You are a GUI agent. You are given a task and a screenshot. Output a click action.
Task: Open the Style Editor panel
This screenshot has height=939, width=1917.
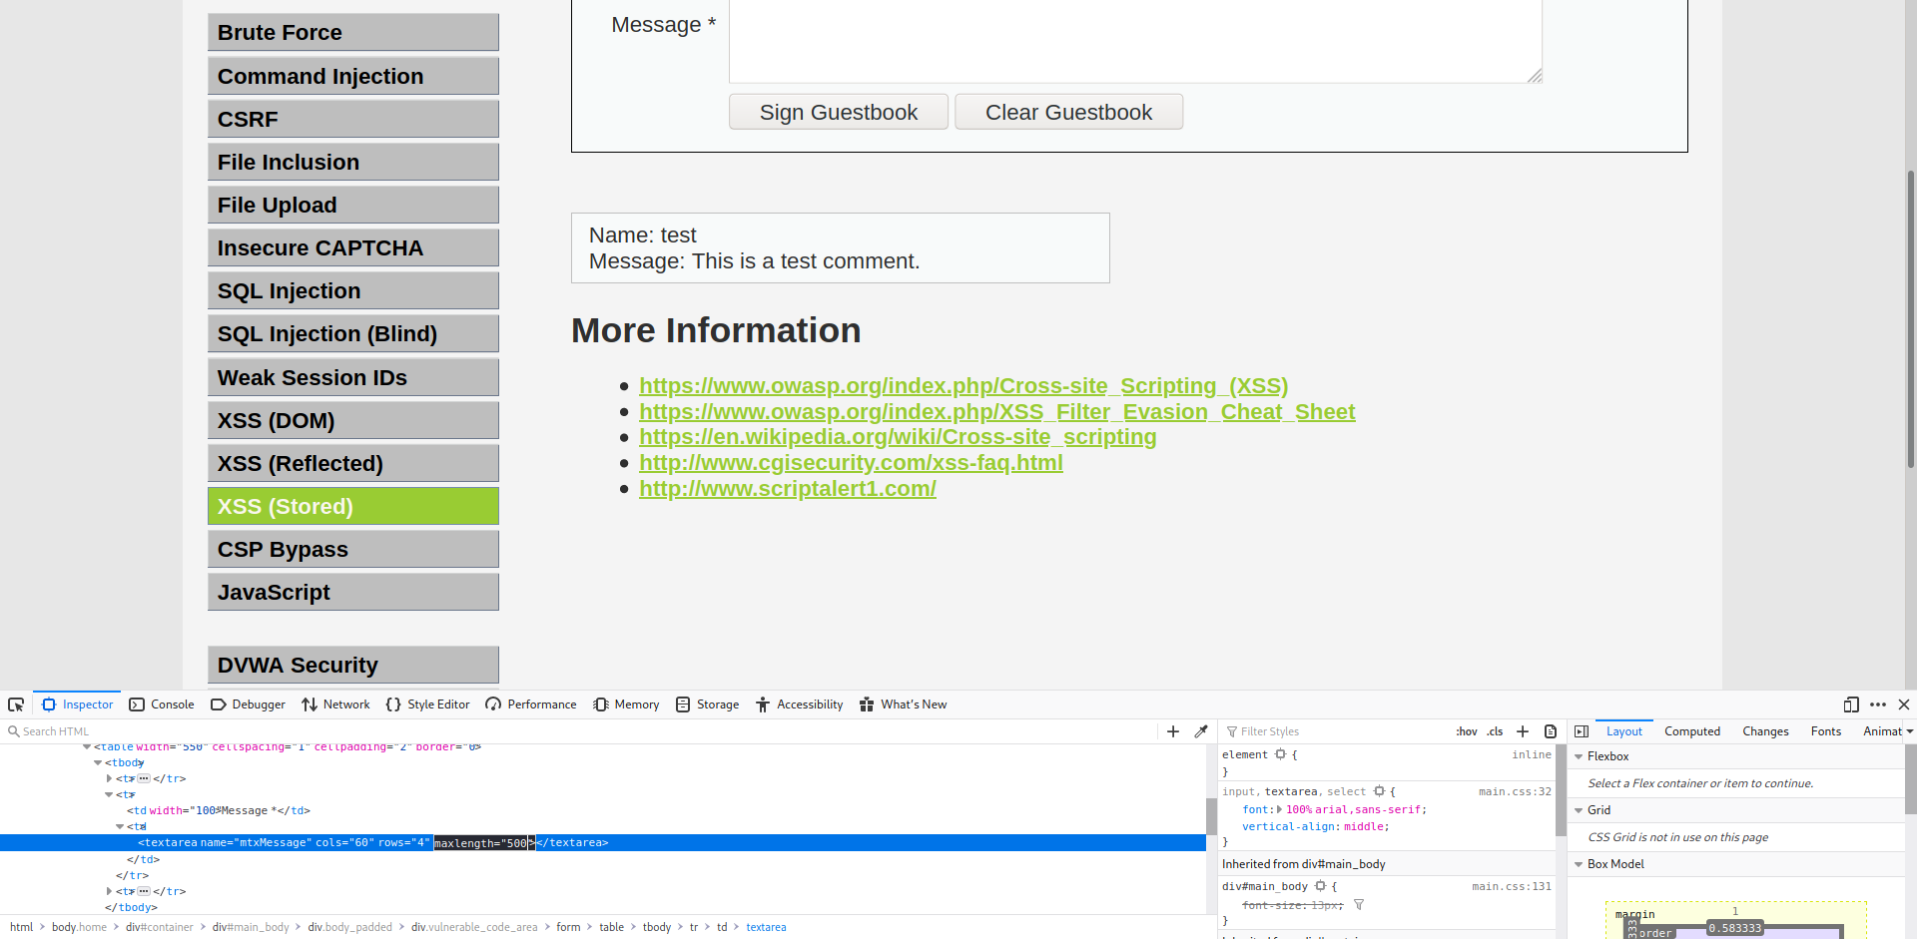427,704
